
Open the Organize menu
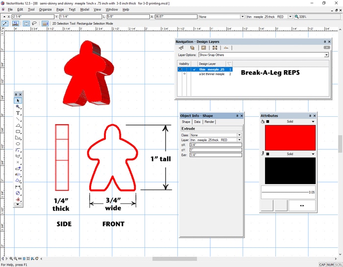(45, 10)
